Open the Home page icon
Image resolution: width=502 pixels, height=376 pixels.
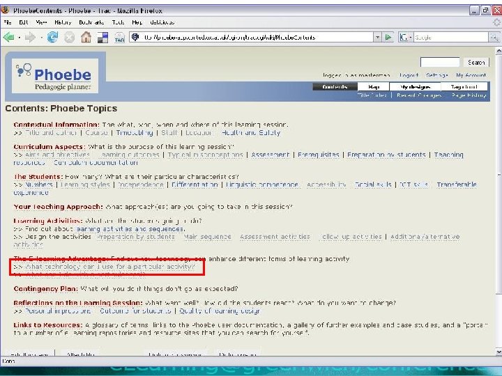coord(86,38)
